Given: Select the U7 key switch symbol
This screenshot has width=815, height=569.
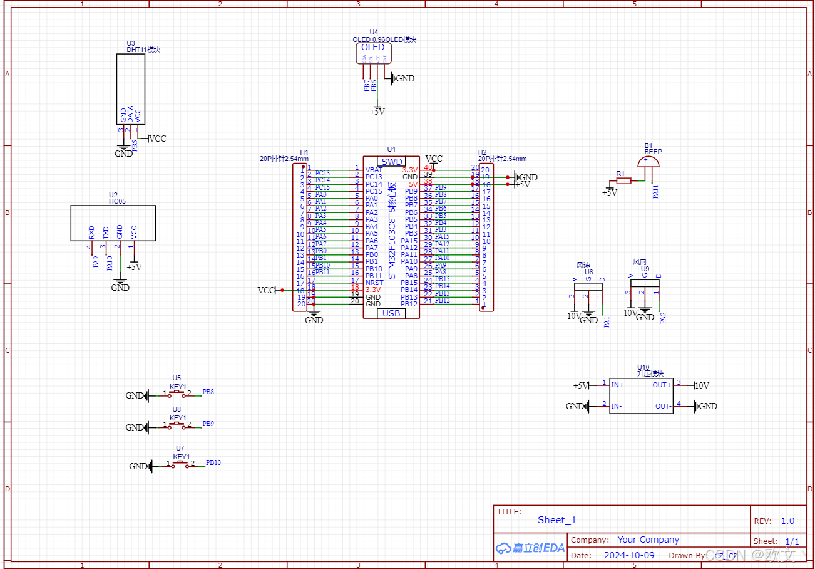Looking at the screenshot, I should point(181,464).
